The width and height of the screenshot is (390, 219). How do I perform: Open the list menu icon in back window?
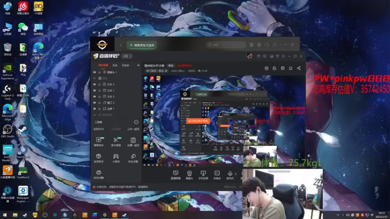(x=274, y=45)
